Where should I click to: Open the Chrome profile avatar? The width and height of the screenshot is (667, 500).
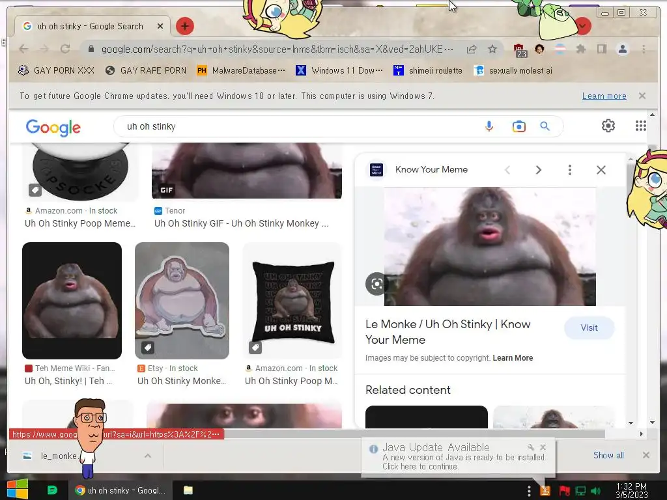tap(622, 49)
